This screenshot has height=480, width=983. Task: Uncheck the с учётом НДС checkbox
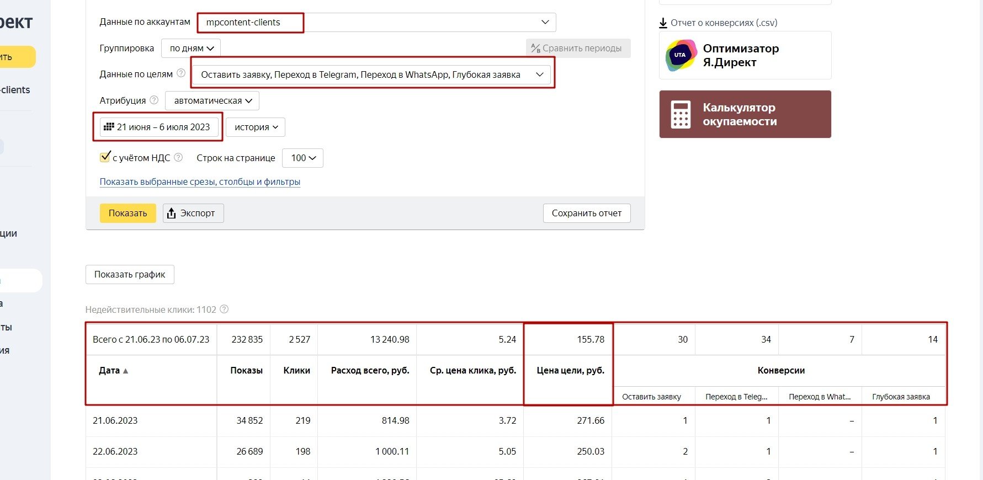tap(105, 157)
